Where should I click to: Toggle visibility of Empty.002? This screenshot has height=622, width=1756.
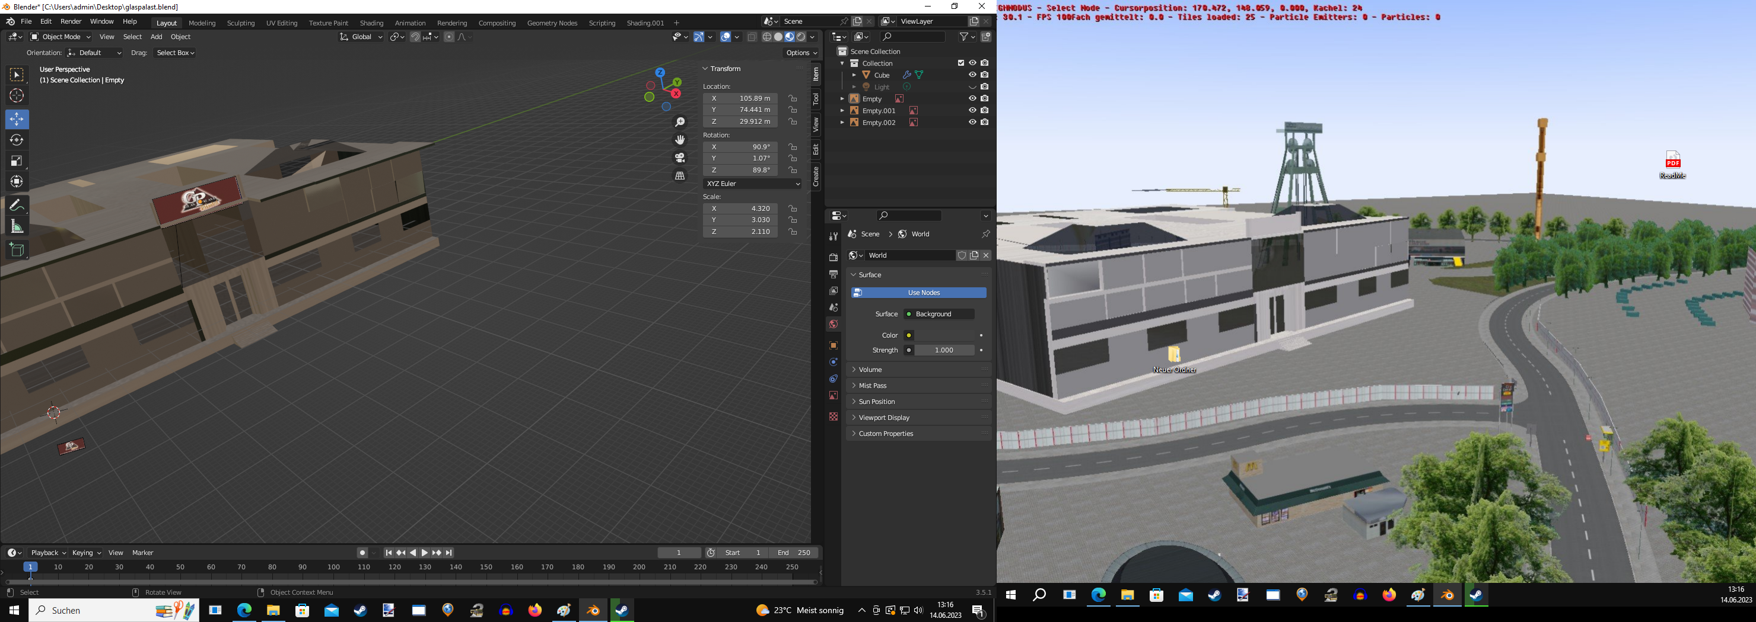pyautogui.click(x=972, y=123)
